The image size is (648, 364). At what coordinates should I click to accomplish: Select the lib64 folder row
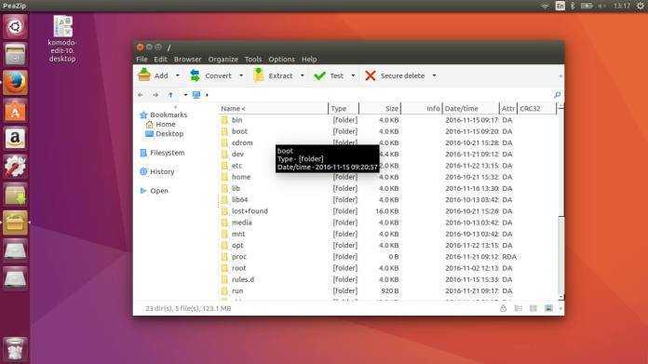tap(388, 200)
